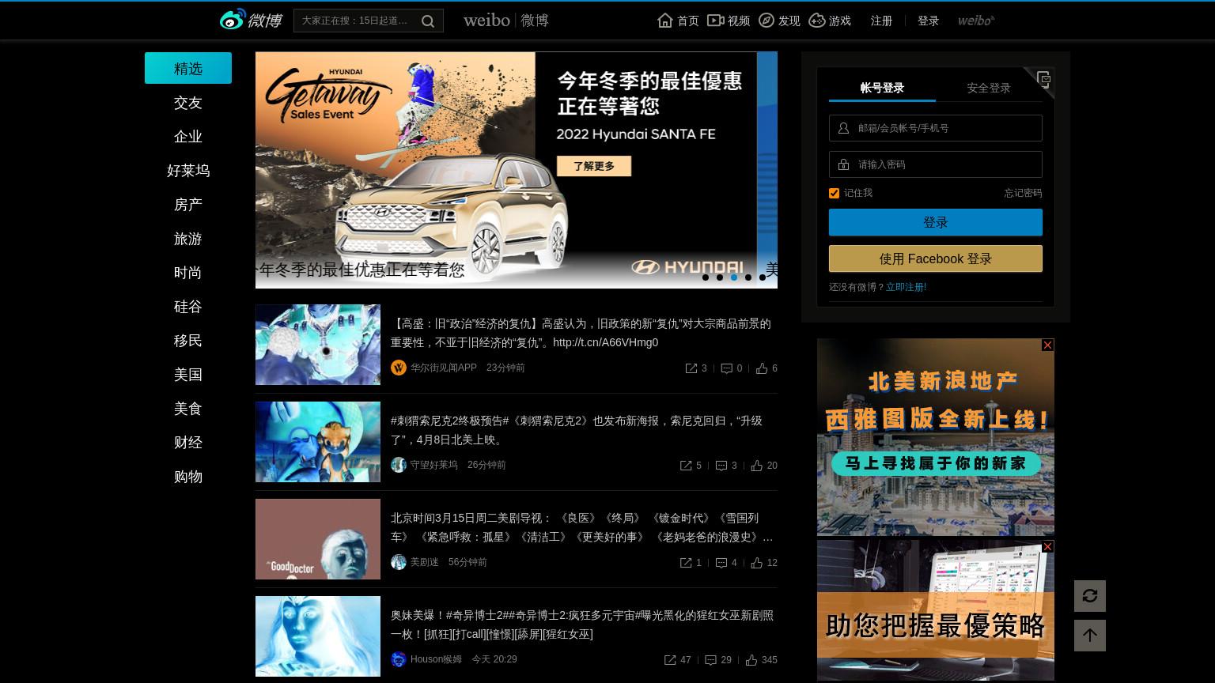The height and width of the screenshot is (683, 1215).
Task: Repost the 美剧导视 post
Action: pyautogui.click(x=686, y=563)
